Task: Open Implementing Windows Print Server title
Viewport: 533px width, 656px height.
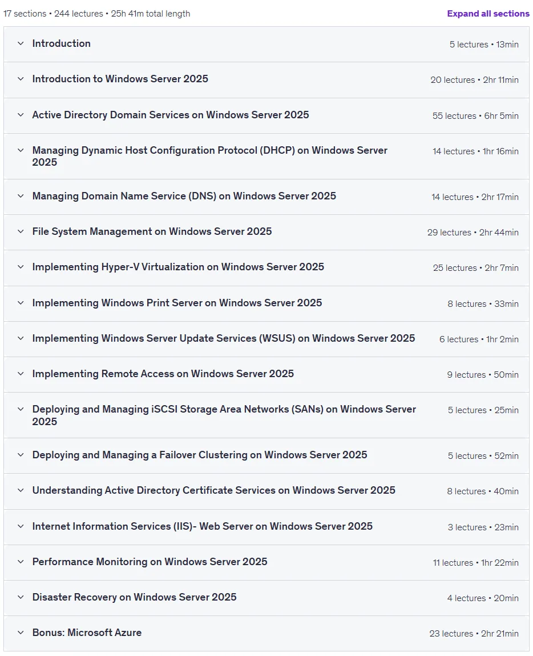Action: (x=177, y=303)
